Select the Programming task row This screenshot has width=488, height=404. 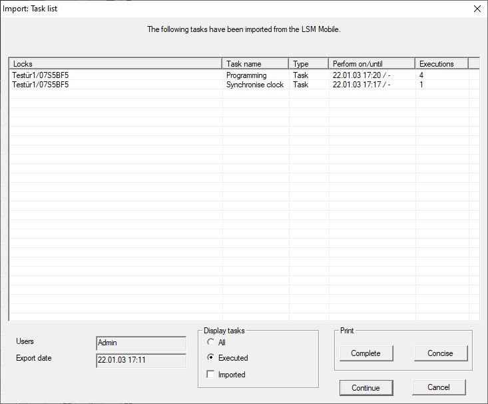[x=246, y=75]
